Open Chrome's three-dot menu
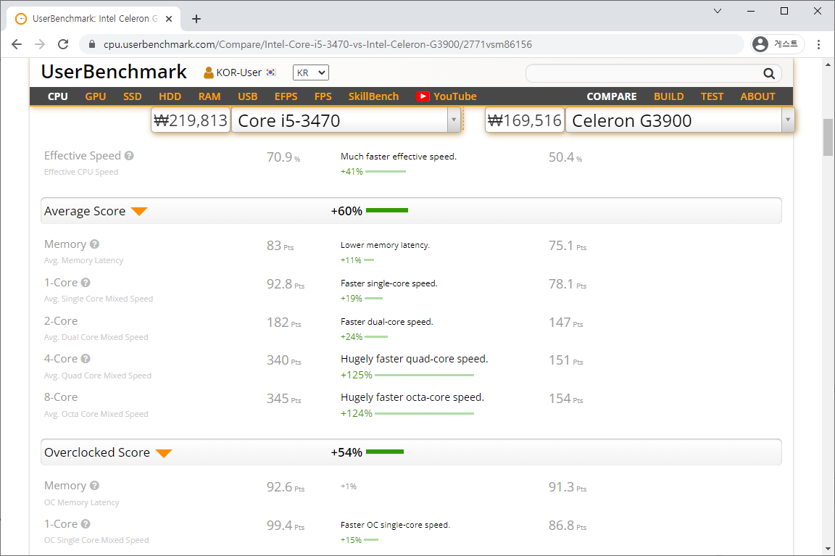The width and height of the screenshot is (835, 556). coord(818,44)
